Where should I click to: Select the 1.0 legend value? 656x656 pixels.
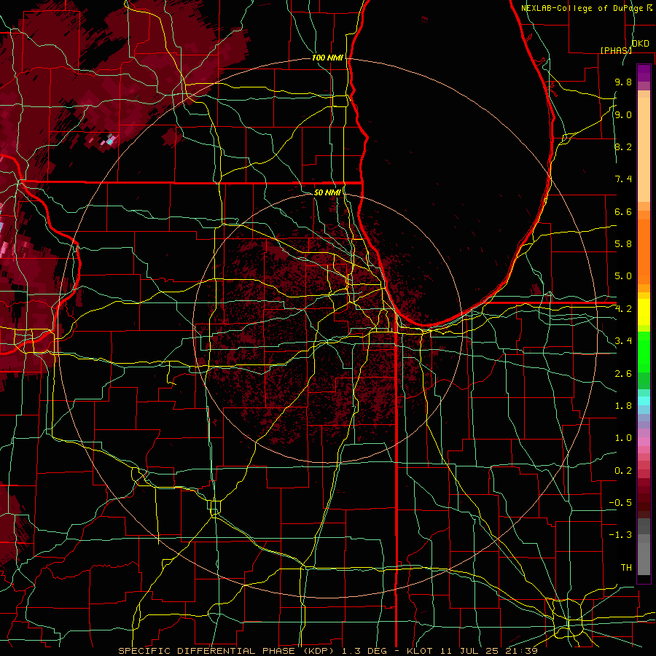pos(623,438)
